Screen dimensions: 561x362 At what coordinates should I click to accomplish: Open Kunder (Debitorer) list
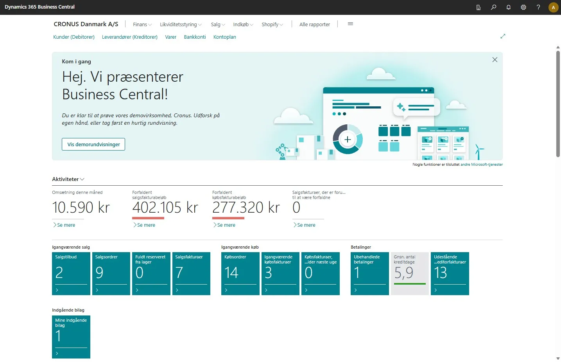click(74, 37)
